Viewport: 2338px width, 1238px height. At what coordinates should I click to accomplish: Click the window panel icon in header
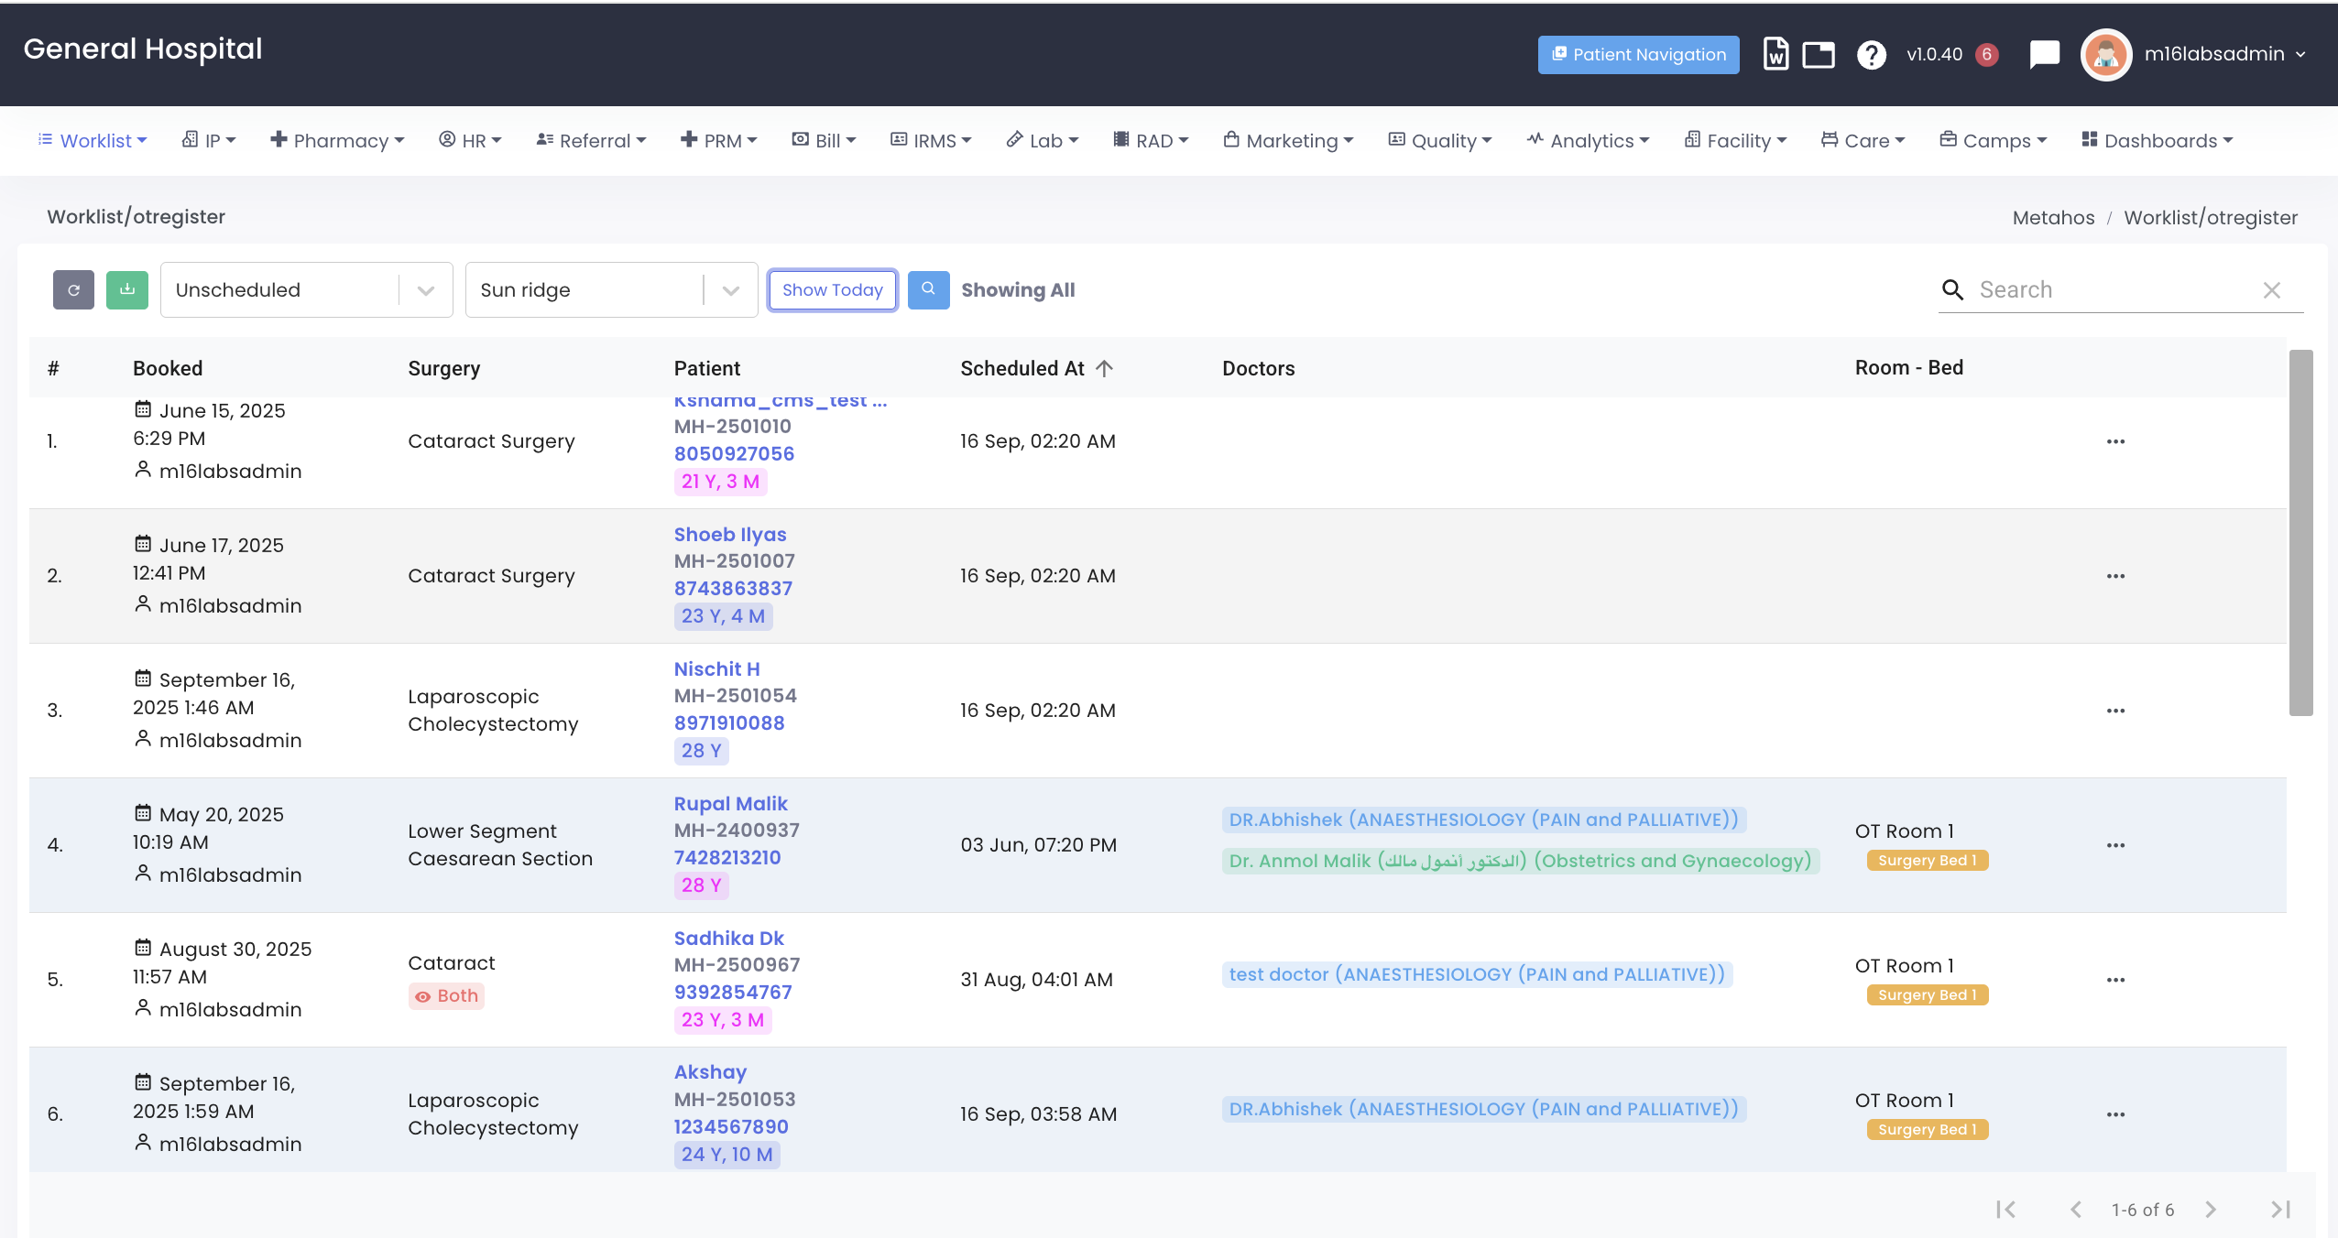pos(1819,55)
